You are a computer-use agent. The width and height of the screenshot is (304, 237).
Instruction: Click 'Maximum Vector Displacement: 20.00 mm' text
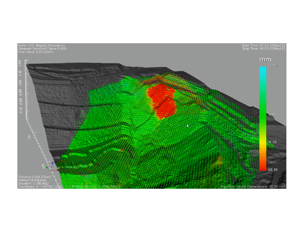tap(253, 187)
